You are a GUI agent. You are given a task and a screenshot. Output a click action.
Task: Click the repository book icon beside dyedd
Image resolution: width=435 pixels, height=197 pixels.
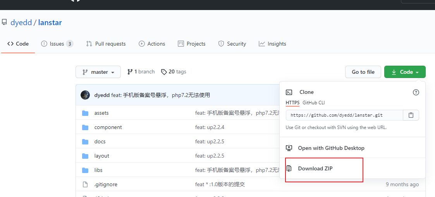point(4,22)
